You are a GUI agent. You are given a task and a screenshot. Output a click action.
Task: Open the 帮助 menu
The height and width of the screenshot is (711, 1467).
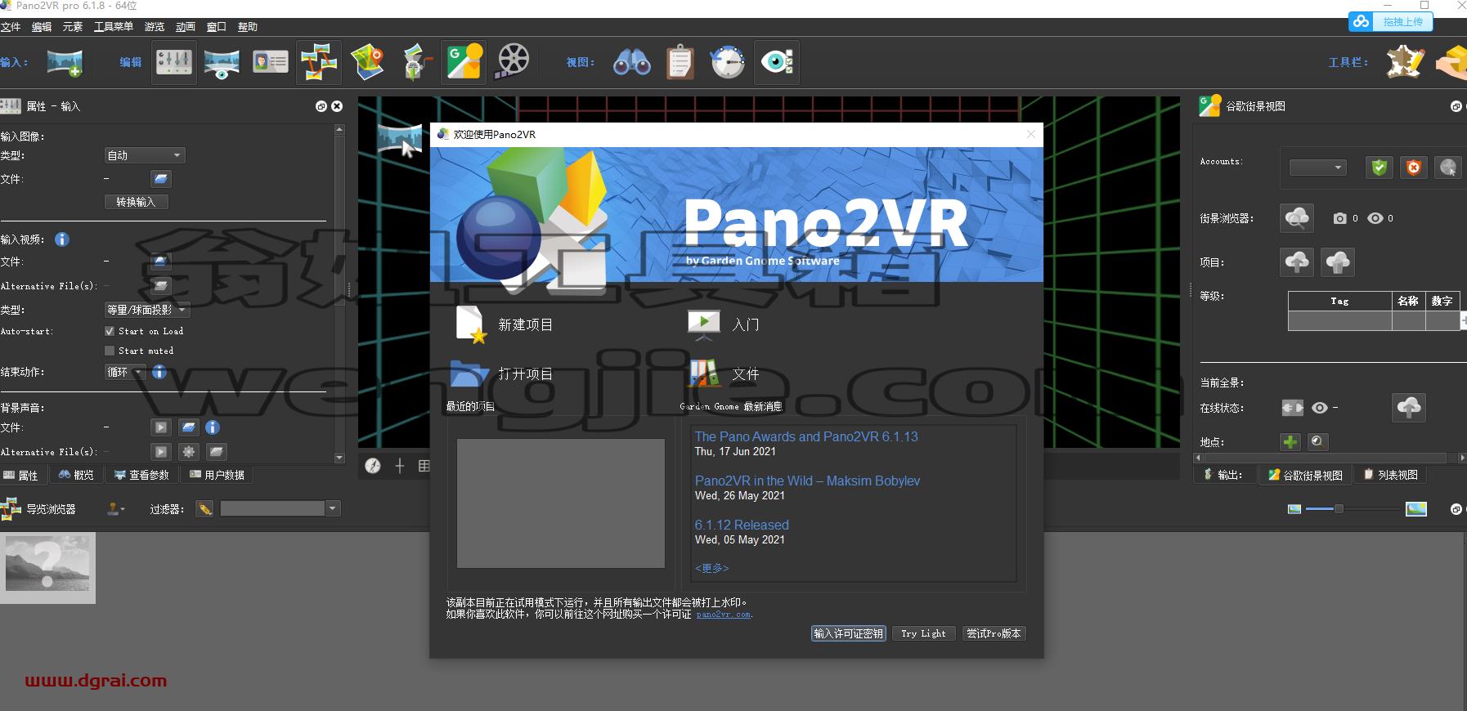248,27
